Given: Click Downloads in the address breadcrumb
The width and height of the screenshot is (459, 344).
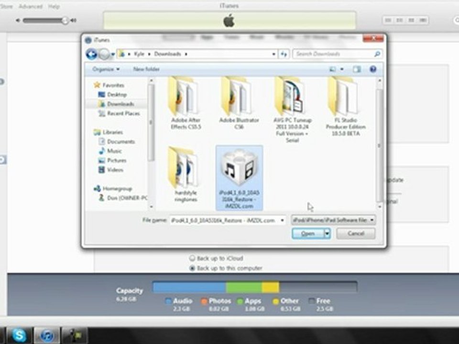Looking at the screenshot, I should tap(167, 54).
